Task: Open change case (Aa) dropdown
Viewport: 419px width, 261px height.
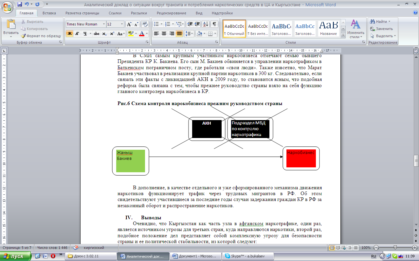Action: coord(121,33)
